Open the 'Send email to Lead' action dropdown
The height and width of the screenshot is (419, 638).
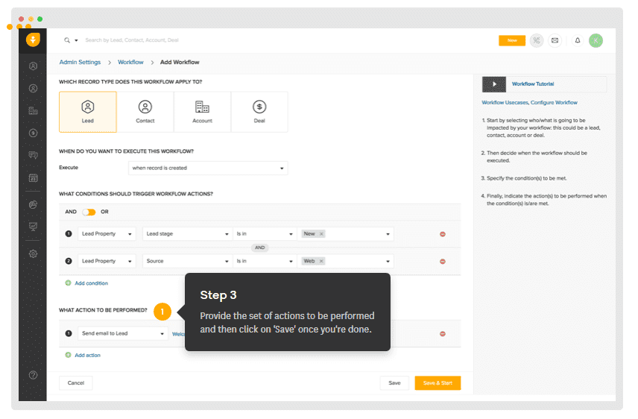coord(122,334)
